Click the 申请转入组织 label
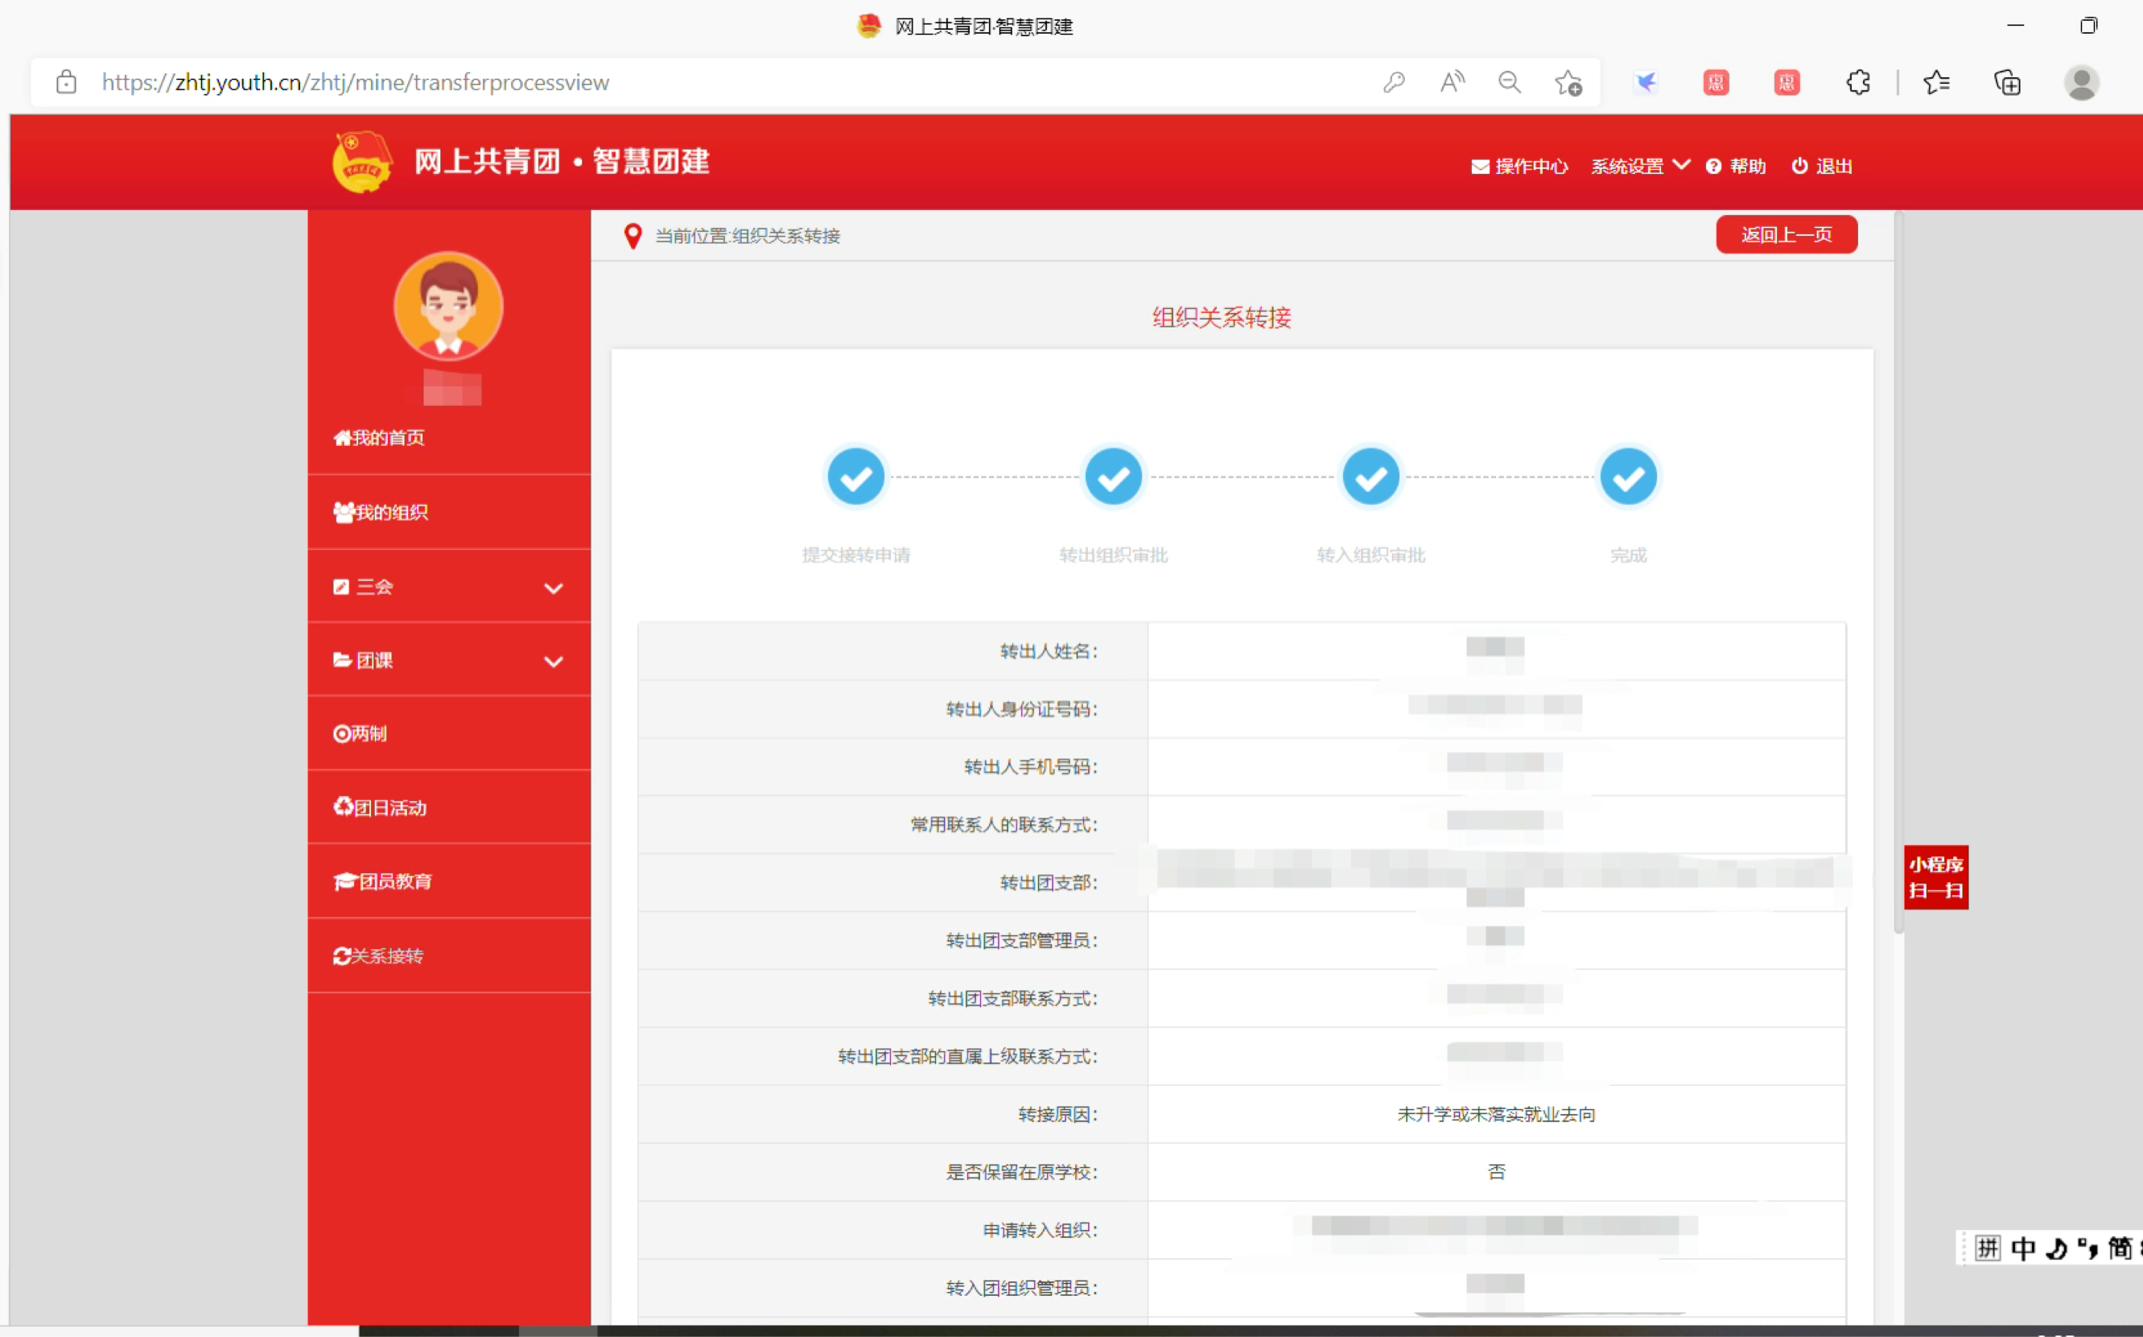The image size is (2143, 1337). pyautogui.click(x=1040, y=1230)
